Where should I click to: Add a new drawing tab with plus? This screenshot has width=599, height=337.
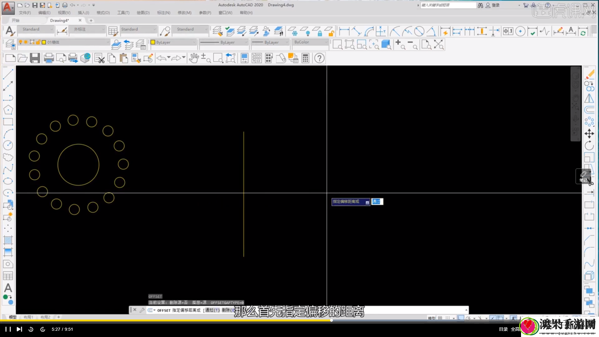[91, 20]
